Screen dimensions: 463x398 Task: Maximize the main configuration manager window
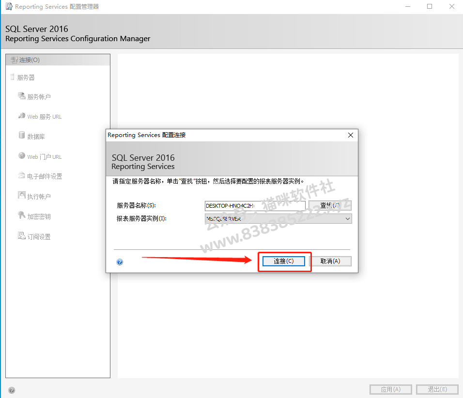(x=430, y=6)
